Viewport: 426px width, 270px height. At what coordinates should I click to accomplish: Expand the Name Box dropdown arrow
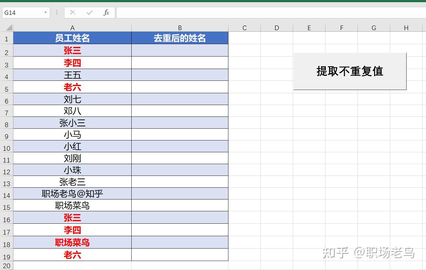coord(45,12)
